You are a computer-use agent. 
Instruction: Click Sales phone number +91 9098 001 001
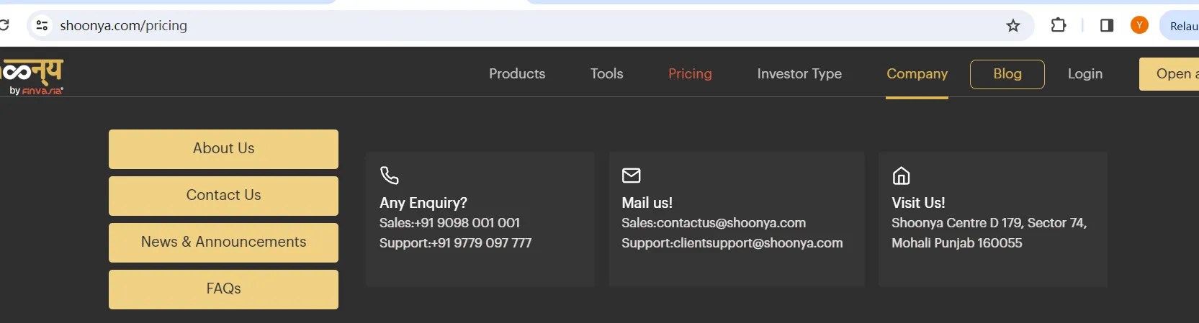click(x=467, y=223)
